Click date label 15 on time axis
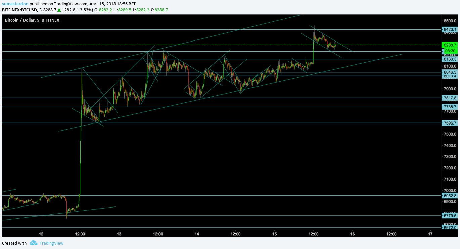Viewport: 460px width, 249px height. (275, 234)
